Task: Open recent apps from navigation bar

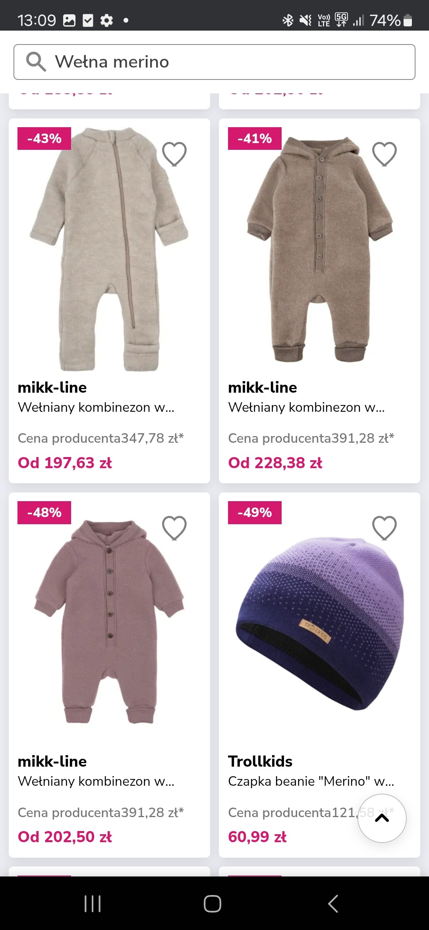Action: pyautogui.click(x=93, y=903)
